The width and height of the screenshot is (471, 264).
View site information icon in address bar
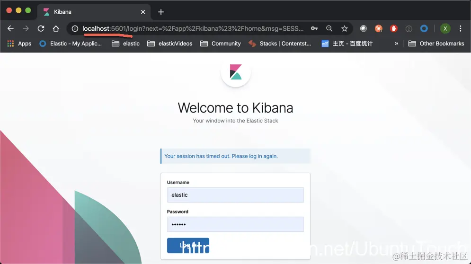click(x=75, y=28)
